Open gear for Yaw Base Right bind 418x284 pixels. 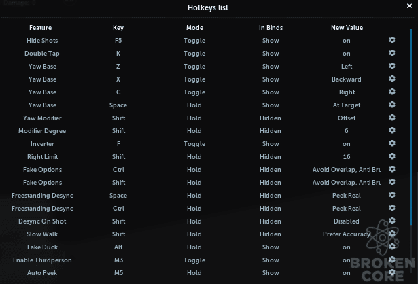[x=392, y=92]
